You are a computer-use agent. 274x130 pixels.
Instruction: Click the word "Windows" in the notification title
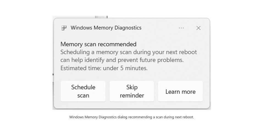tap(81, 28)
